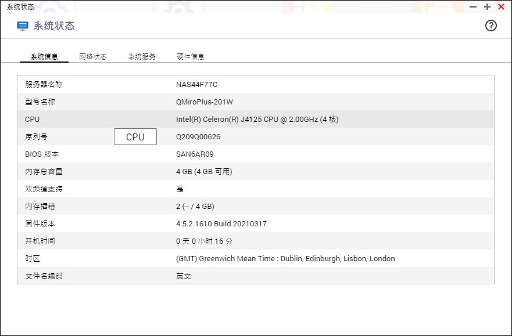Click the BIOS 版本 label
Screen dimensions: 512x336
click(x=42, y=154)
